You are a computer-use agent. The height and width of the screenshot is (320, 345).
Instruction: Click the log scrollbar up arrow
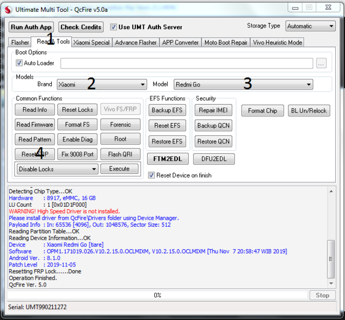pos(331,192)
